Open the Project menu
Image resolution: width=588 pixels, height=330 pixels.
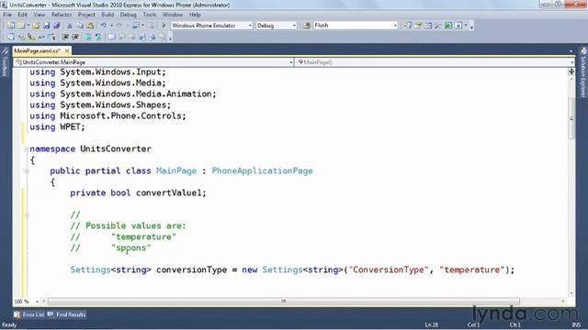86,15
